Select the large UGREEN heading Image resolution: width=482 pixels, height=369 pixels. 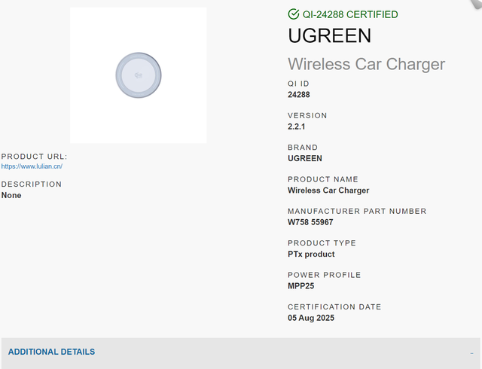(x=330, y=35)
